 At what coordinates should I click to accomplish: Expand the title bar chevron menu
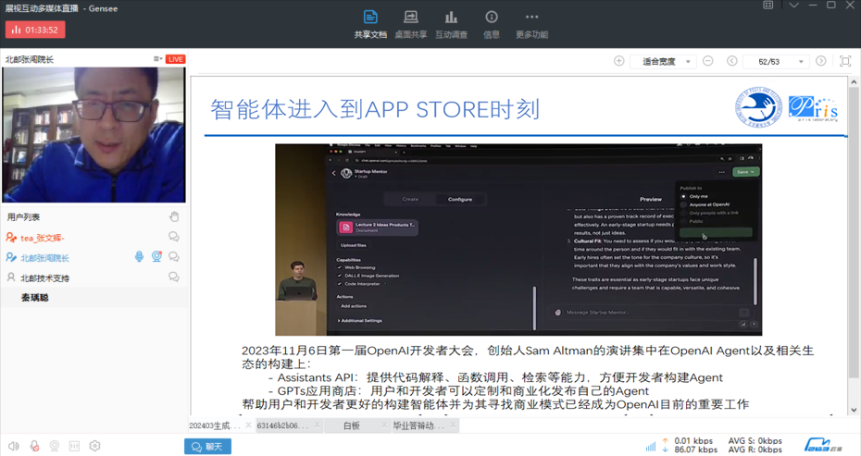click(793, 5)
